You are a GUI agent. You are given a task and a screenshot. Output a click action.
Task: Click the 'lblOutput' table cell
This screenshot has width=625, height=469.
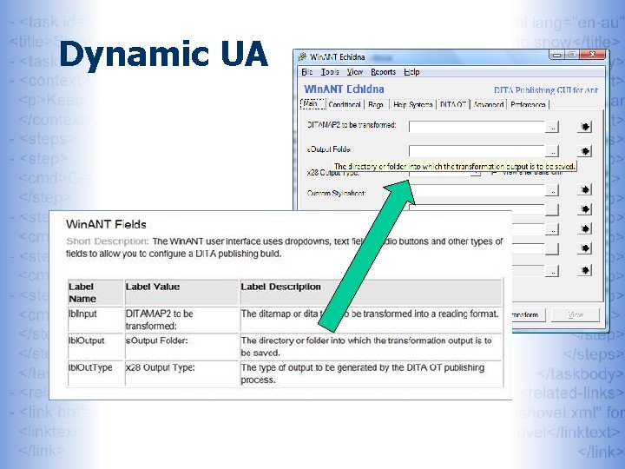pyautogui.click(x=95, y=347)
